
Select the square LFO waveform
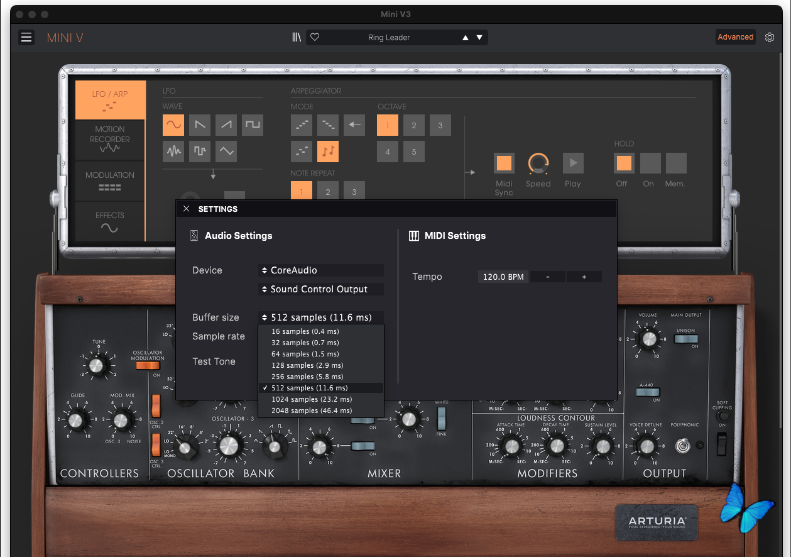pyautogui.click(x=253, y=125)
